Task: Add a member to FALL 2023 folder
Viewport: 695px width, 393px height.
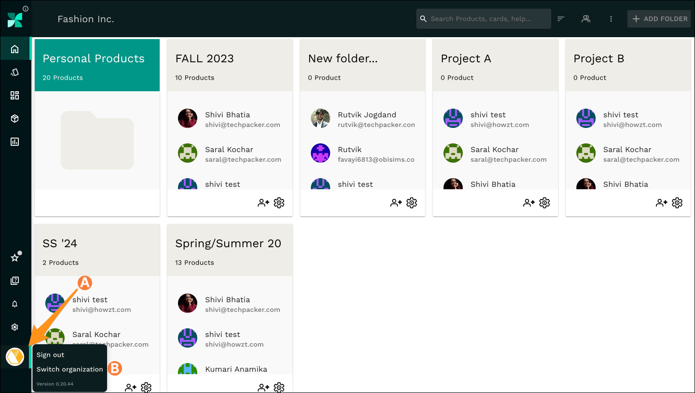Action: click(263, 203)
